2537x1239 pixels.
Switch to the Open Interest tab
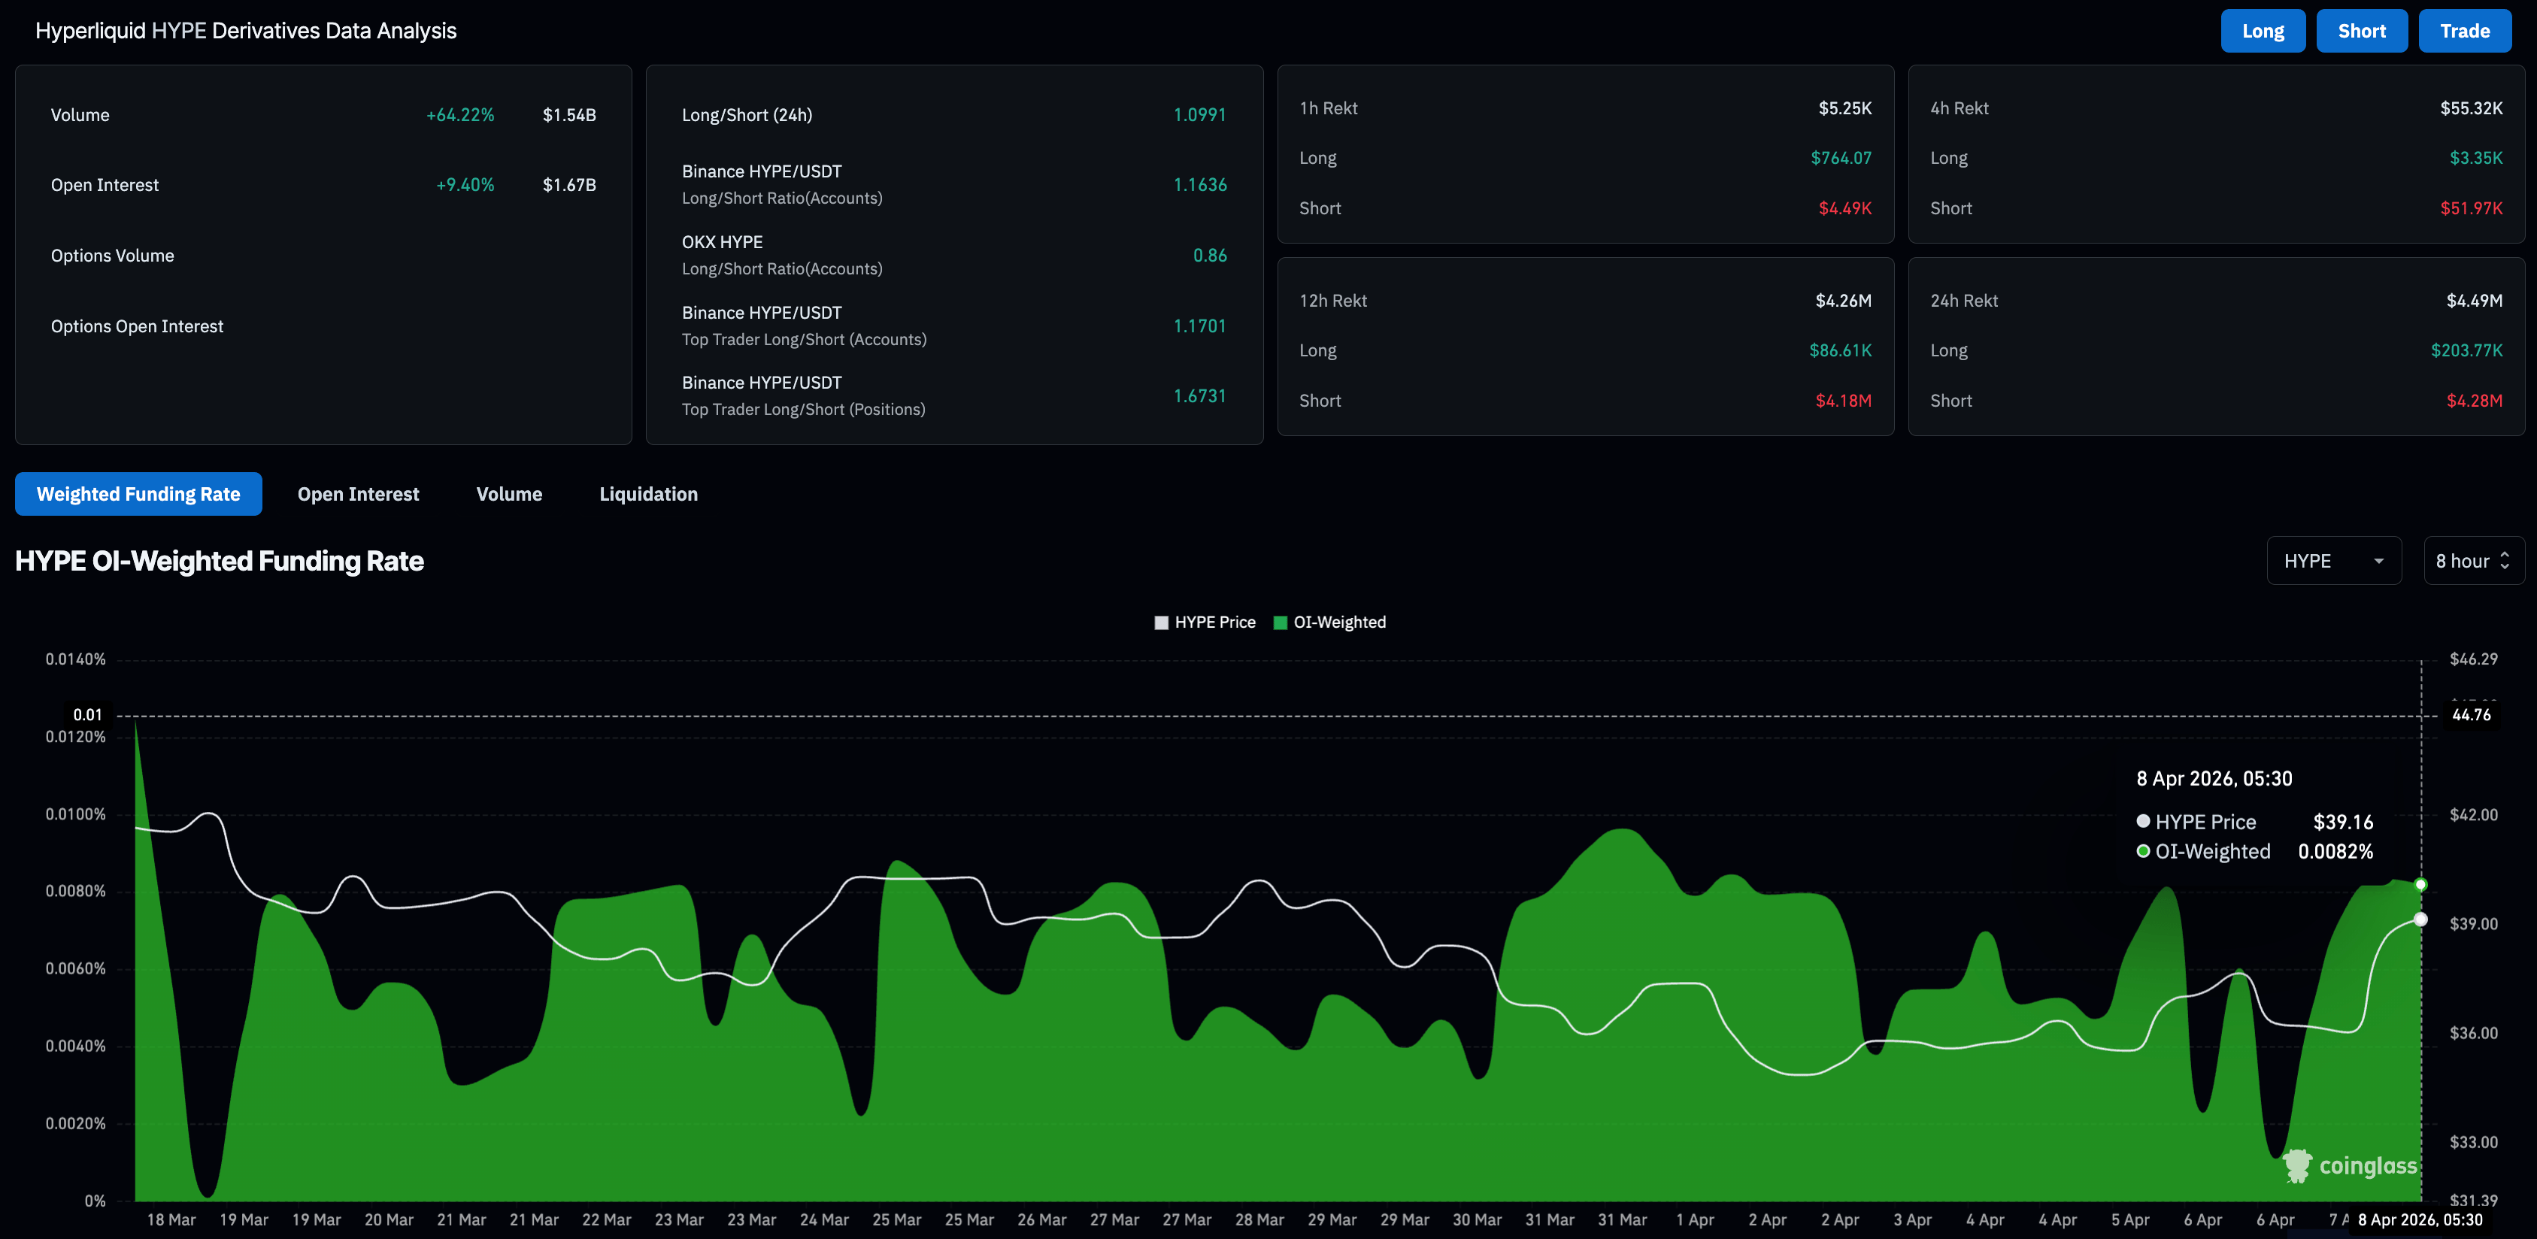coord(359,495)
